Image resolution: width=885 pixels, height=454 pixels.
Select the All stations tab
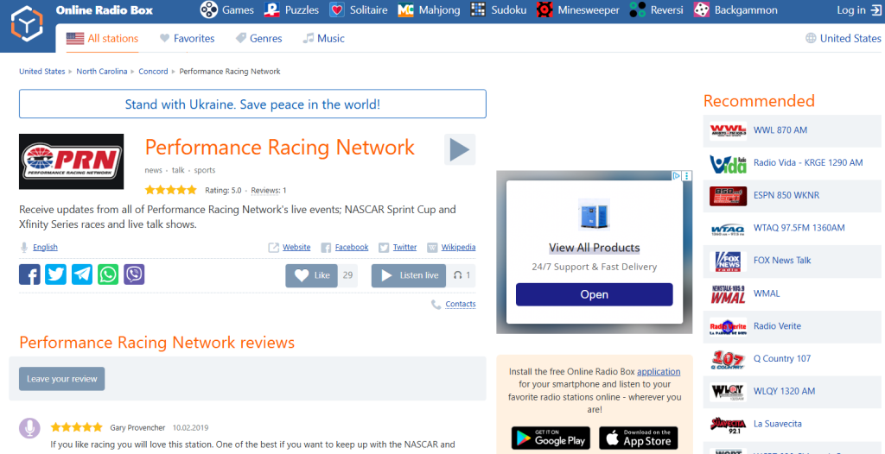(x=102, y=38)
